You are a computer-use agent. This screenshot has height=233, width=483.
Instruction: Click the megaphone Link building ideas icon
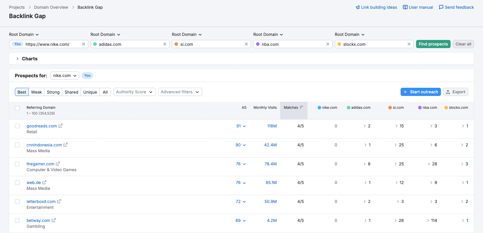pos(358,7)
